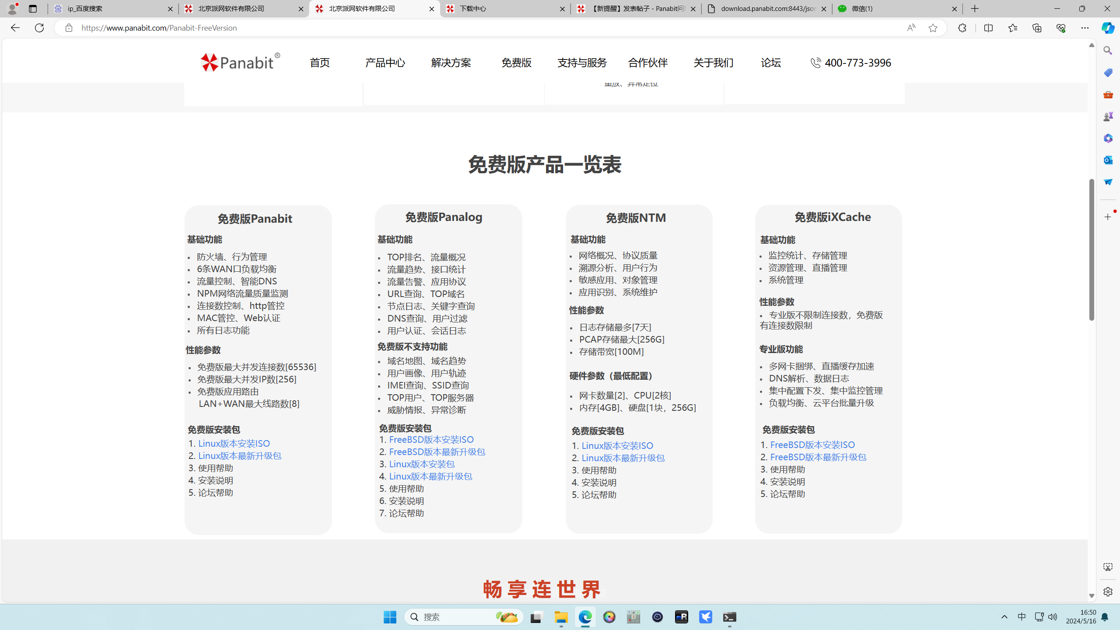Download Panalog Linux版本最新升级包
1120x630 pixels.
(430, 476)
